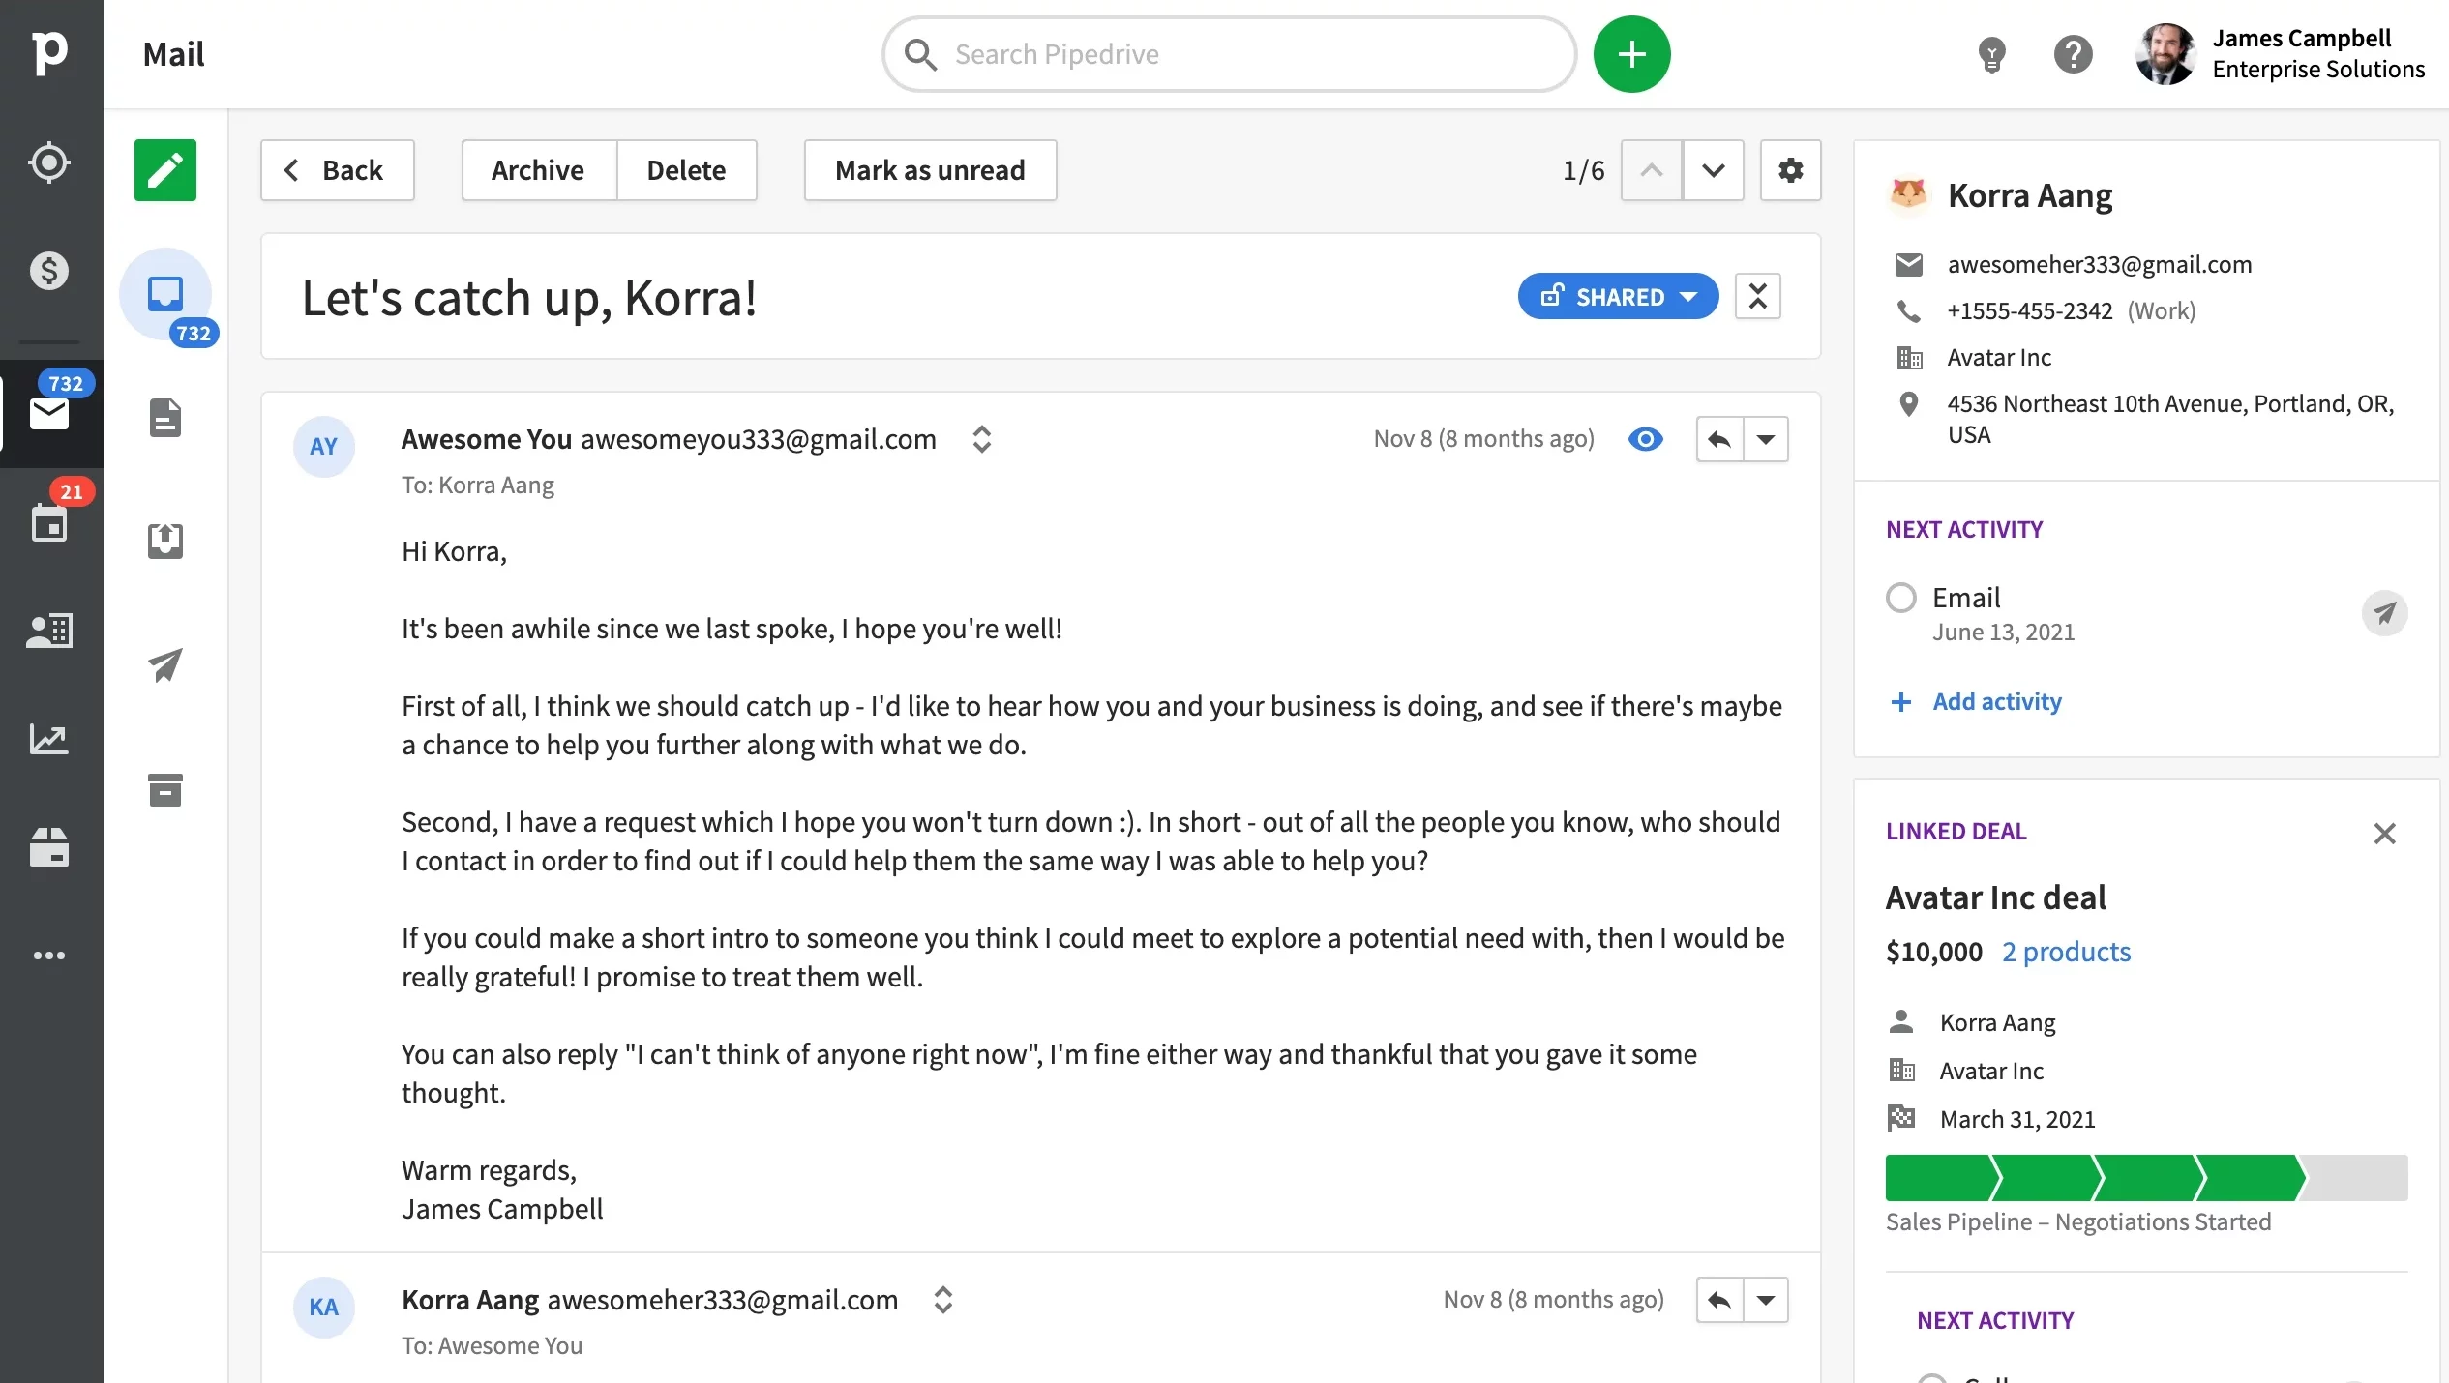2449x1383 pixels.
Task: Go to the next email with the down arrow
Action: click(x=1713, y=170)
